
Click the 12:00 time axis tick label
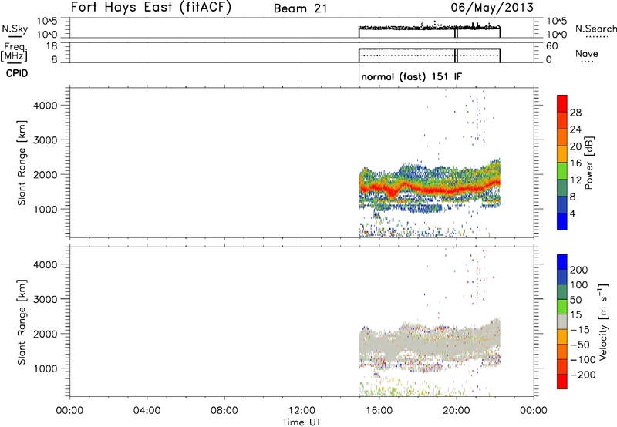pyautogui.click(x=302, y=411)
